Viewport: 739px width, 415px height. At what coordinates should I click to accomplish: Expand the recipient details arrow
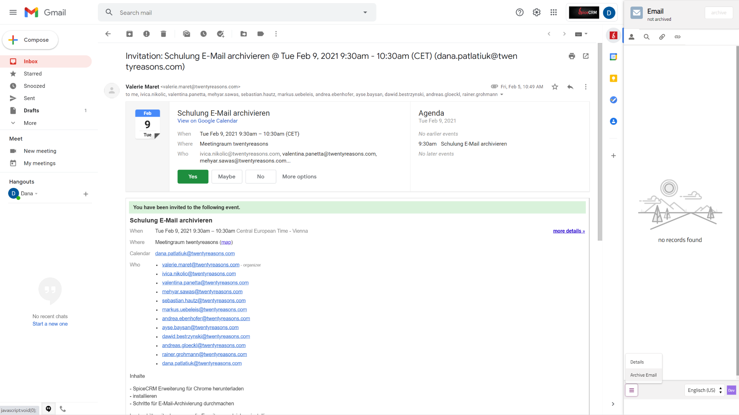pos(502,95)
